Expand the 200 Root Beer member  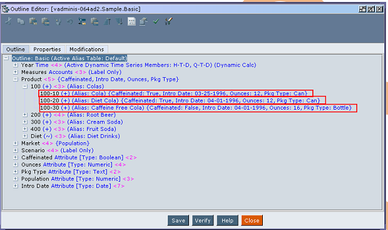coord(25,115)
